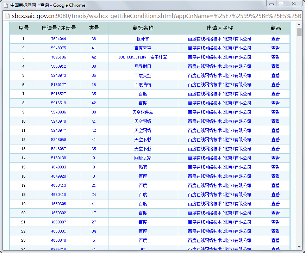Screen dimensions: 305x253
Task: Open trademark name 天空软件站
Action: coord(143,112)
